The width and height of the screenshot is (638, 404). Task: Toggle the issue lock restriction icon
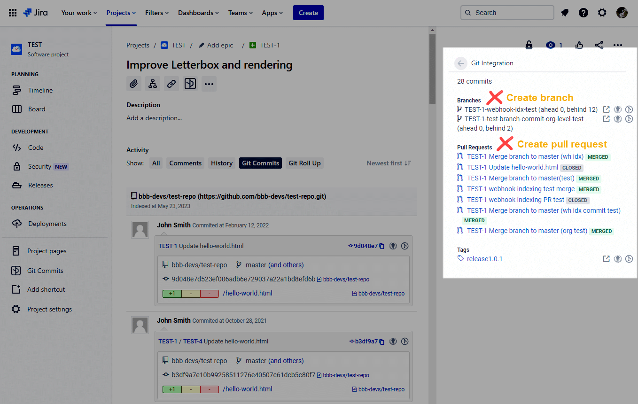(529, 45)
